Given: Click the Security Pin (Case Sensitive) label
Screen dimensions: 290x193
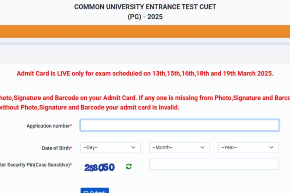Looking at the screenshot, I should [x=35, y=165].
